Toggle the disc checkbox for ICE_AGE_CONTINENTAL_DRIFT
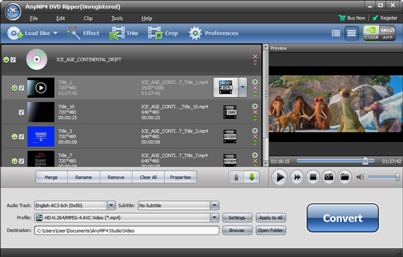This screenshot has width=403, height=257. pyautogui.click(x=13, y=60)
